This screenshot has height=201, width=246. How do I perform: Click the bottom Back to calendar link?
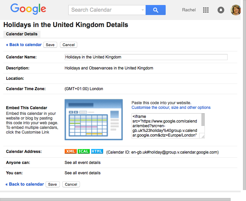click(24, 184)
